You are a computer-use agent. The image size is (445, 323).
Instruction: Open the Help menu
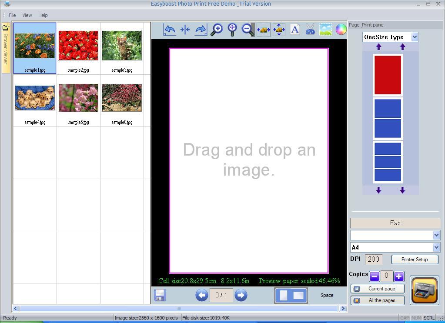43,15
